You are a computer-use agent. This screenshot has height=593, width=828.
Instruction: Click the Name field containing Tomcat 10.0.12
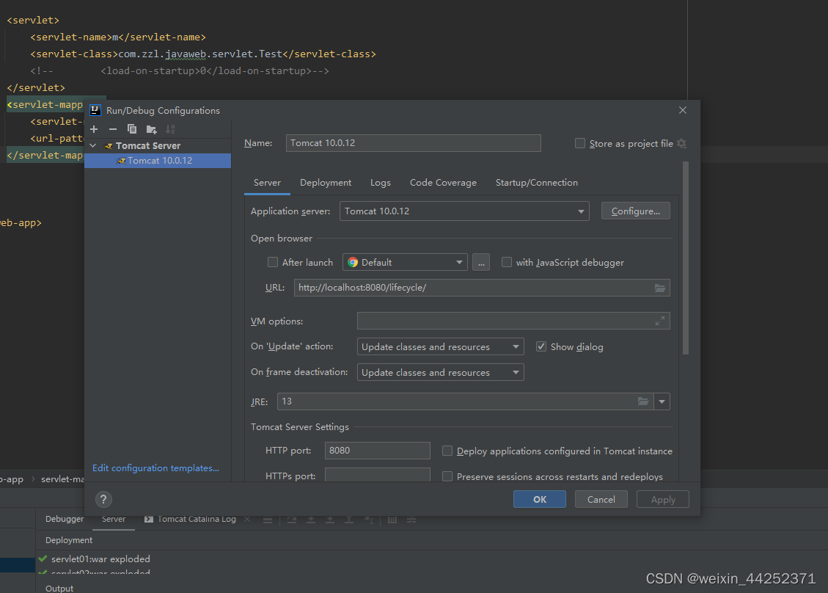coord(414,143)
